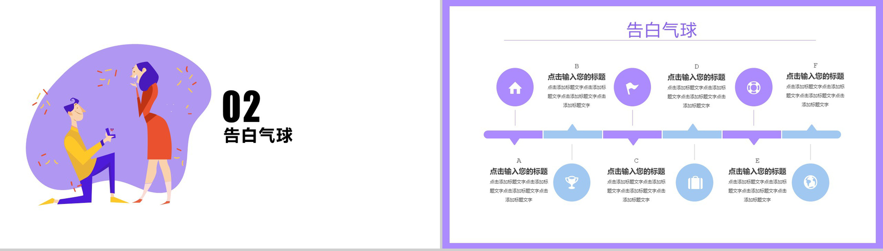Select the flag icon circle

coord(632,88)
